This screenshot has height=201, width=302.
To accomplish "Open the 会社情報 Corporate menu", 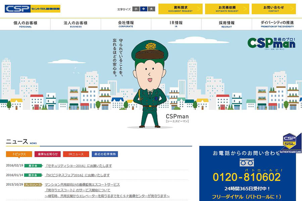I will 126,24.
